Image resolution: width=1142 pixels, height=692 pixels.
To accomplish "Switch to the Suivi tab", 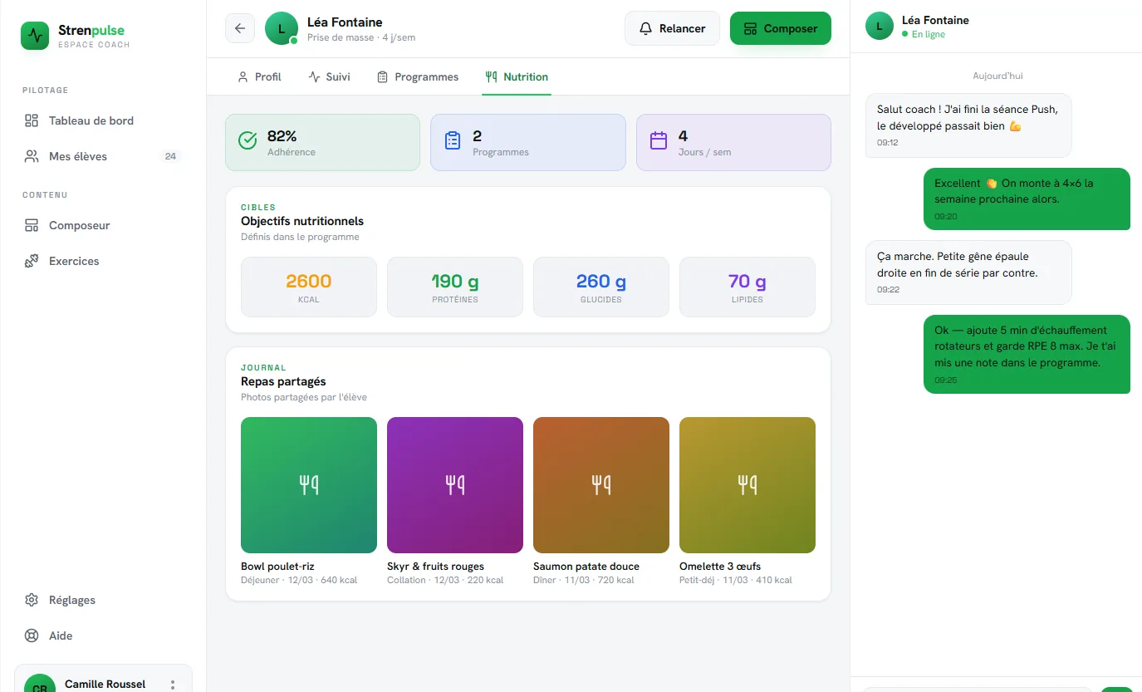I will point(329,76).
